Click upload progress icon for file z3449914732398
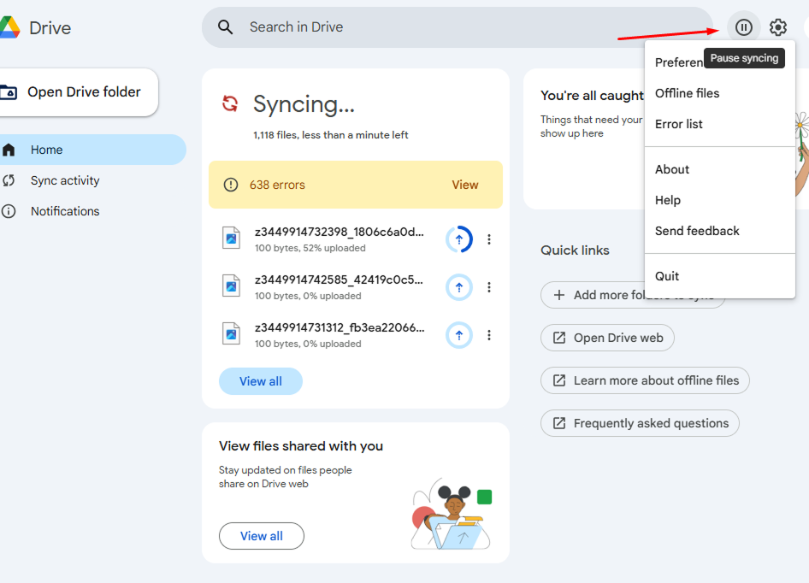 (459, 239)
